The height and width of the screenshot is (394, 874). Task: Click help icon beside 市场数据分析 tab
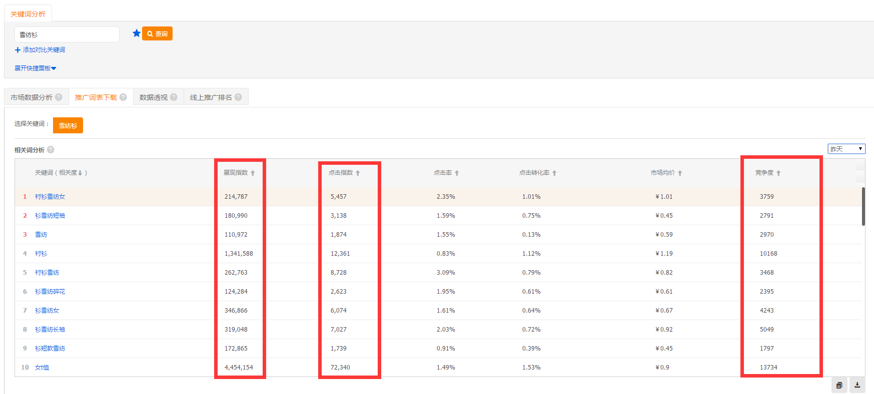(x=59, y=97)
